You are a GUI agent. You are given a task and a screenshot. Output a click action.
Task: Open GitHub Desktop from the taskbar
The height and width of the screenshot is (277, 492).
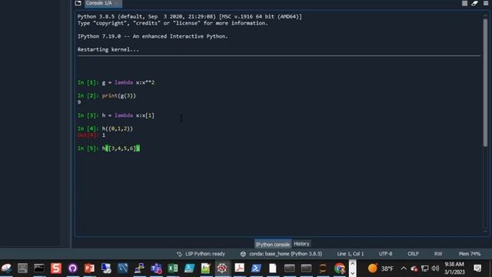pyautogui.click(x=72, y=269)
